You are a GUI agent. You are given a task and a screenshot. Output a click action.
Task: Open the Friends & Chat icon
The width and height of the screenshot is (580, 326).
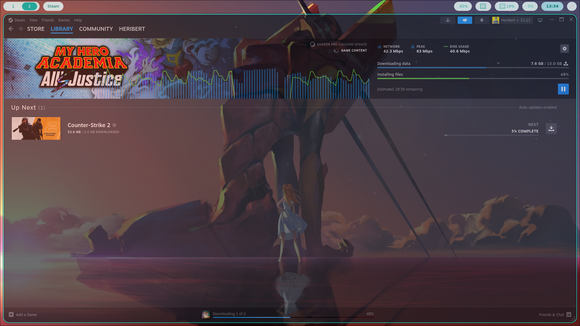click(569, 315)
